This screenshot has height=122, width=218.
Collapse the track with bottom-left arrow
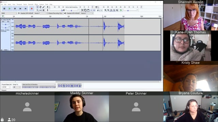coord(2,50)
